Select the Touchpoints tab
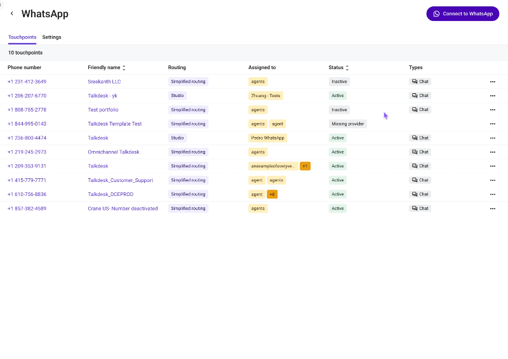508x359 pixels. point(22,37)
